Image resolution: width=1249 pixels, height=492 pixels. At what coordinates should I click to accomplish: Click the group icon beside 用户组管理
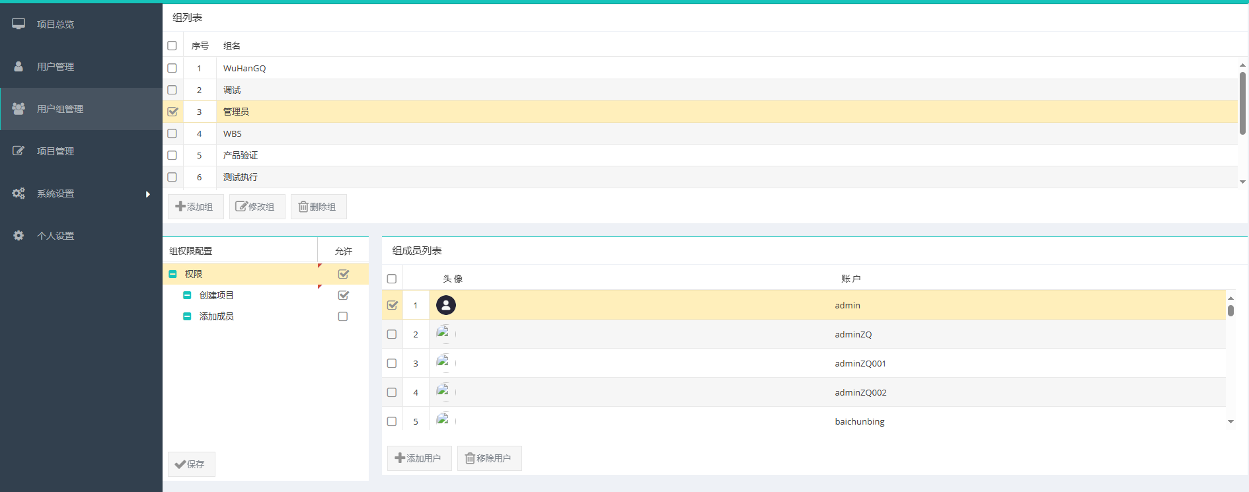tap(19, 108)
